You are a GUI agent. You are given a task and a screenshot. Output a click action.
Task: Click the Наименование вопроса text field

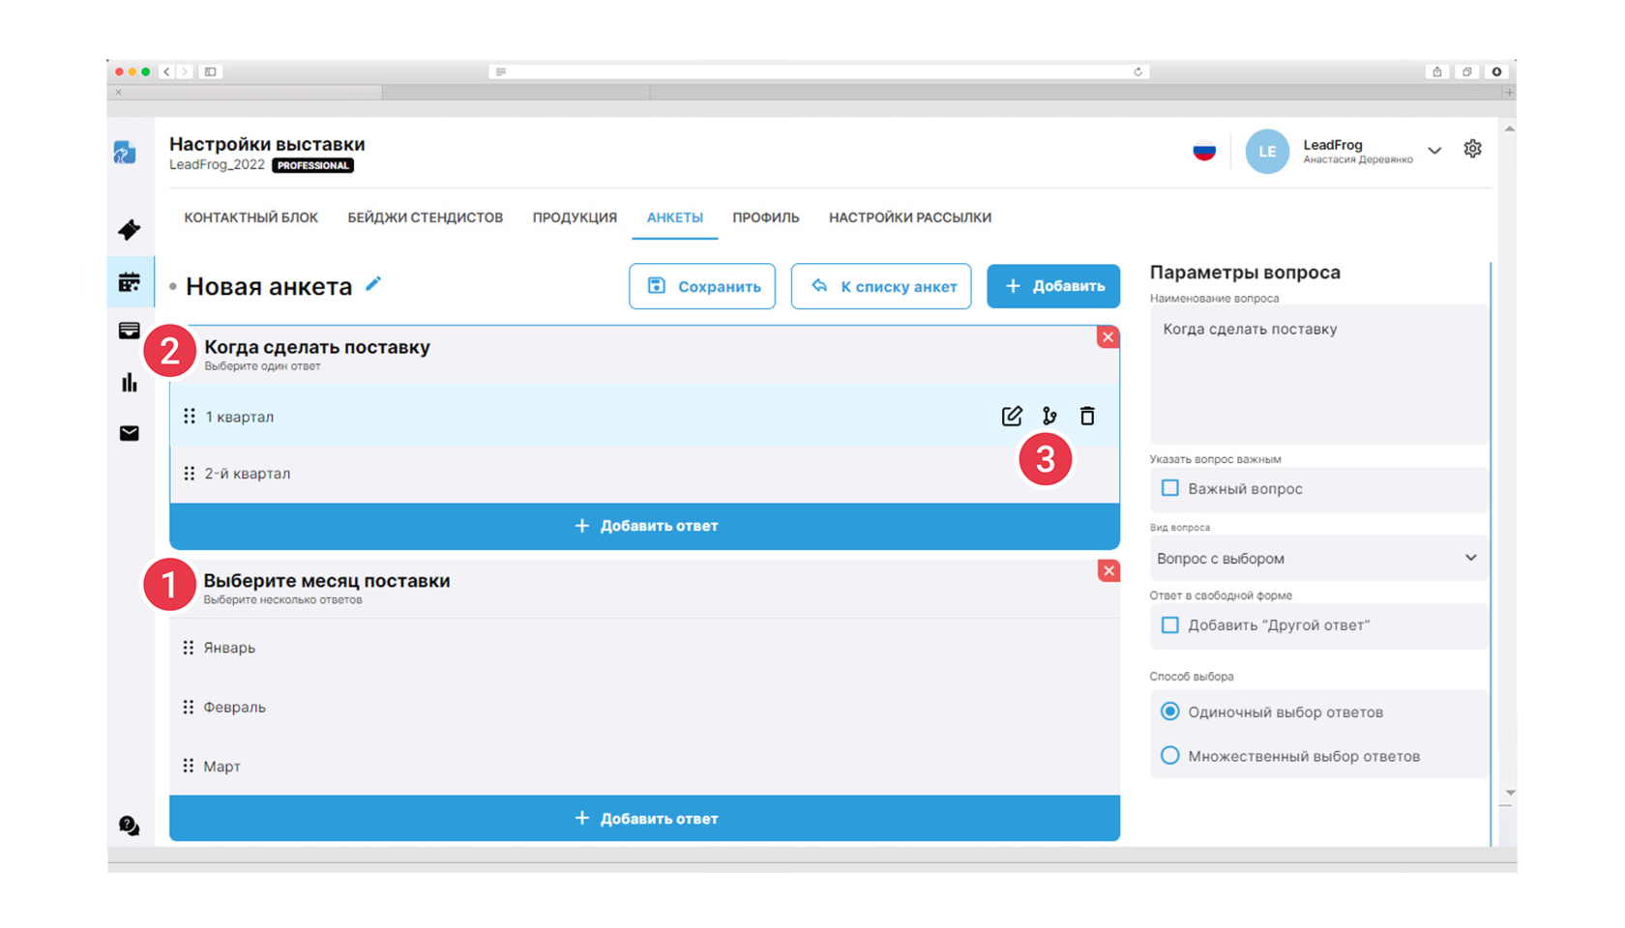tap(1318, 374)
